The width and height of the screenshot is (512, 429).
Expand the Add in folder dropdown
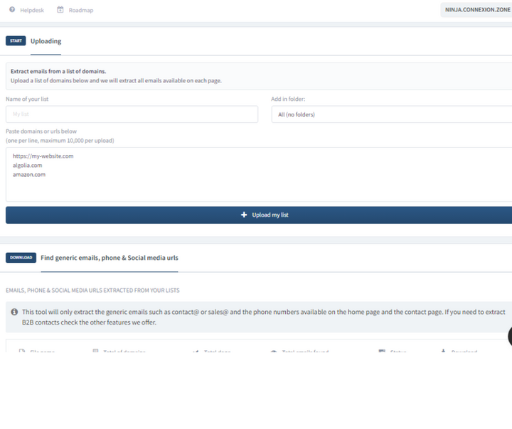tap(391, 114)
